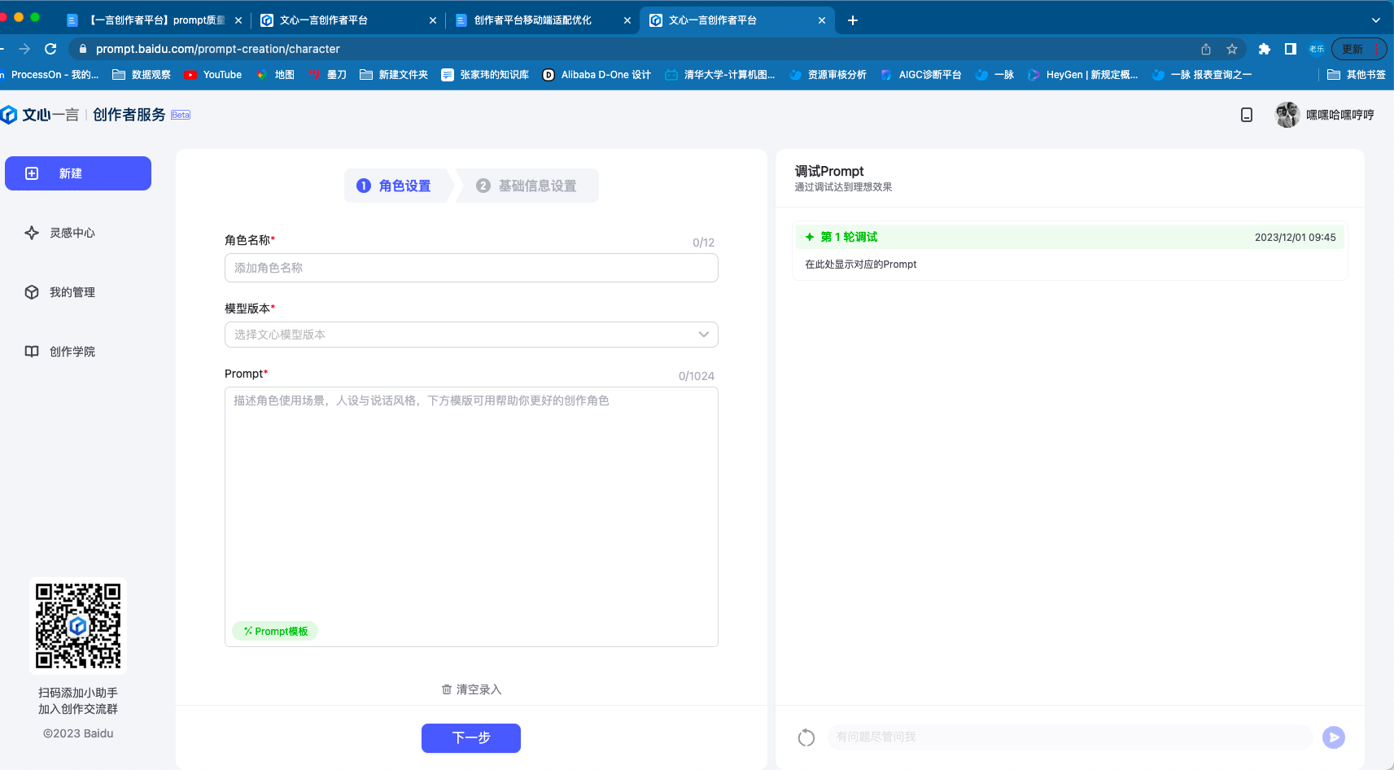Open 创作学院 in the sidebar

pos(72,352)
